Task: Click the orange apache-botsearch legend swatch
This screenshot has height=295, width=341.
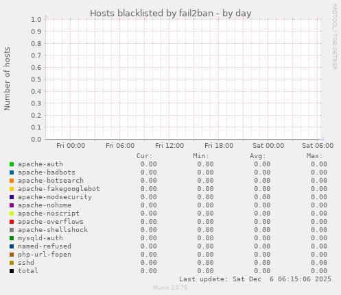Action: point(12,181)
